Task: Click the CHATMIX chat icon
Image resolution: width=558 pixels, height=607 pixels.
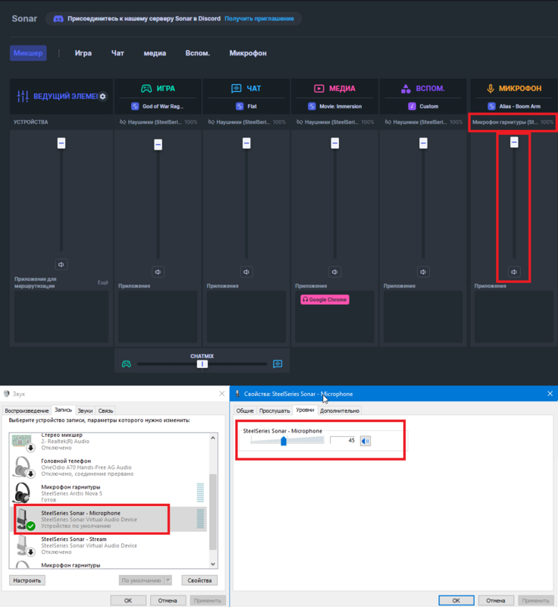Action: point(277,364)
